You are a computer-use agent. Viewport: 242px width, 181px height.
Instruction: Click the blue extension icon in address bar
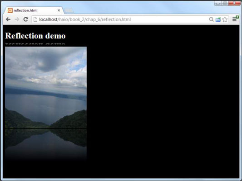pos(218,19)
